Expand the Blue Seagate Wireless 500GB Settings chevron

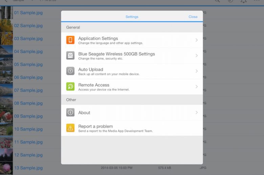[197, 56]
